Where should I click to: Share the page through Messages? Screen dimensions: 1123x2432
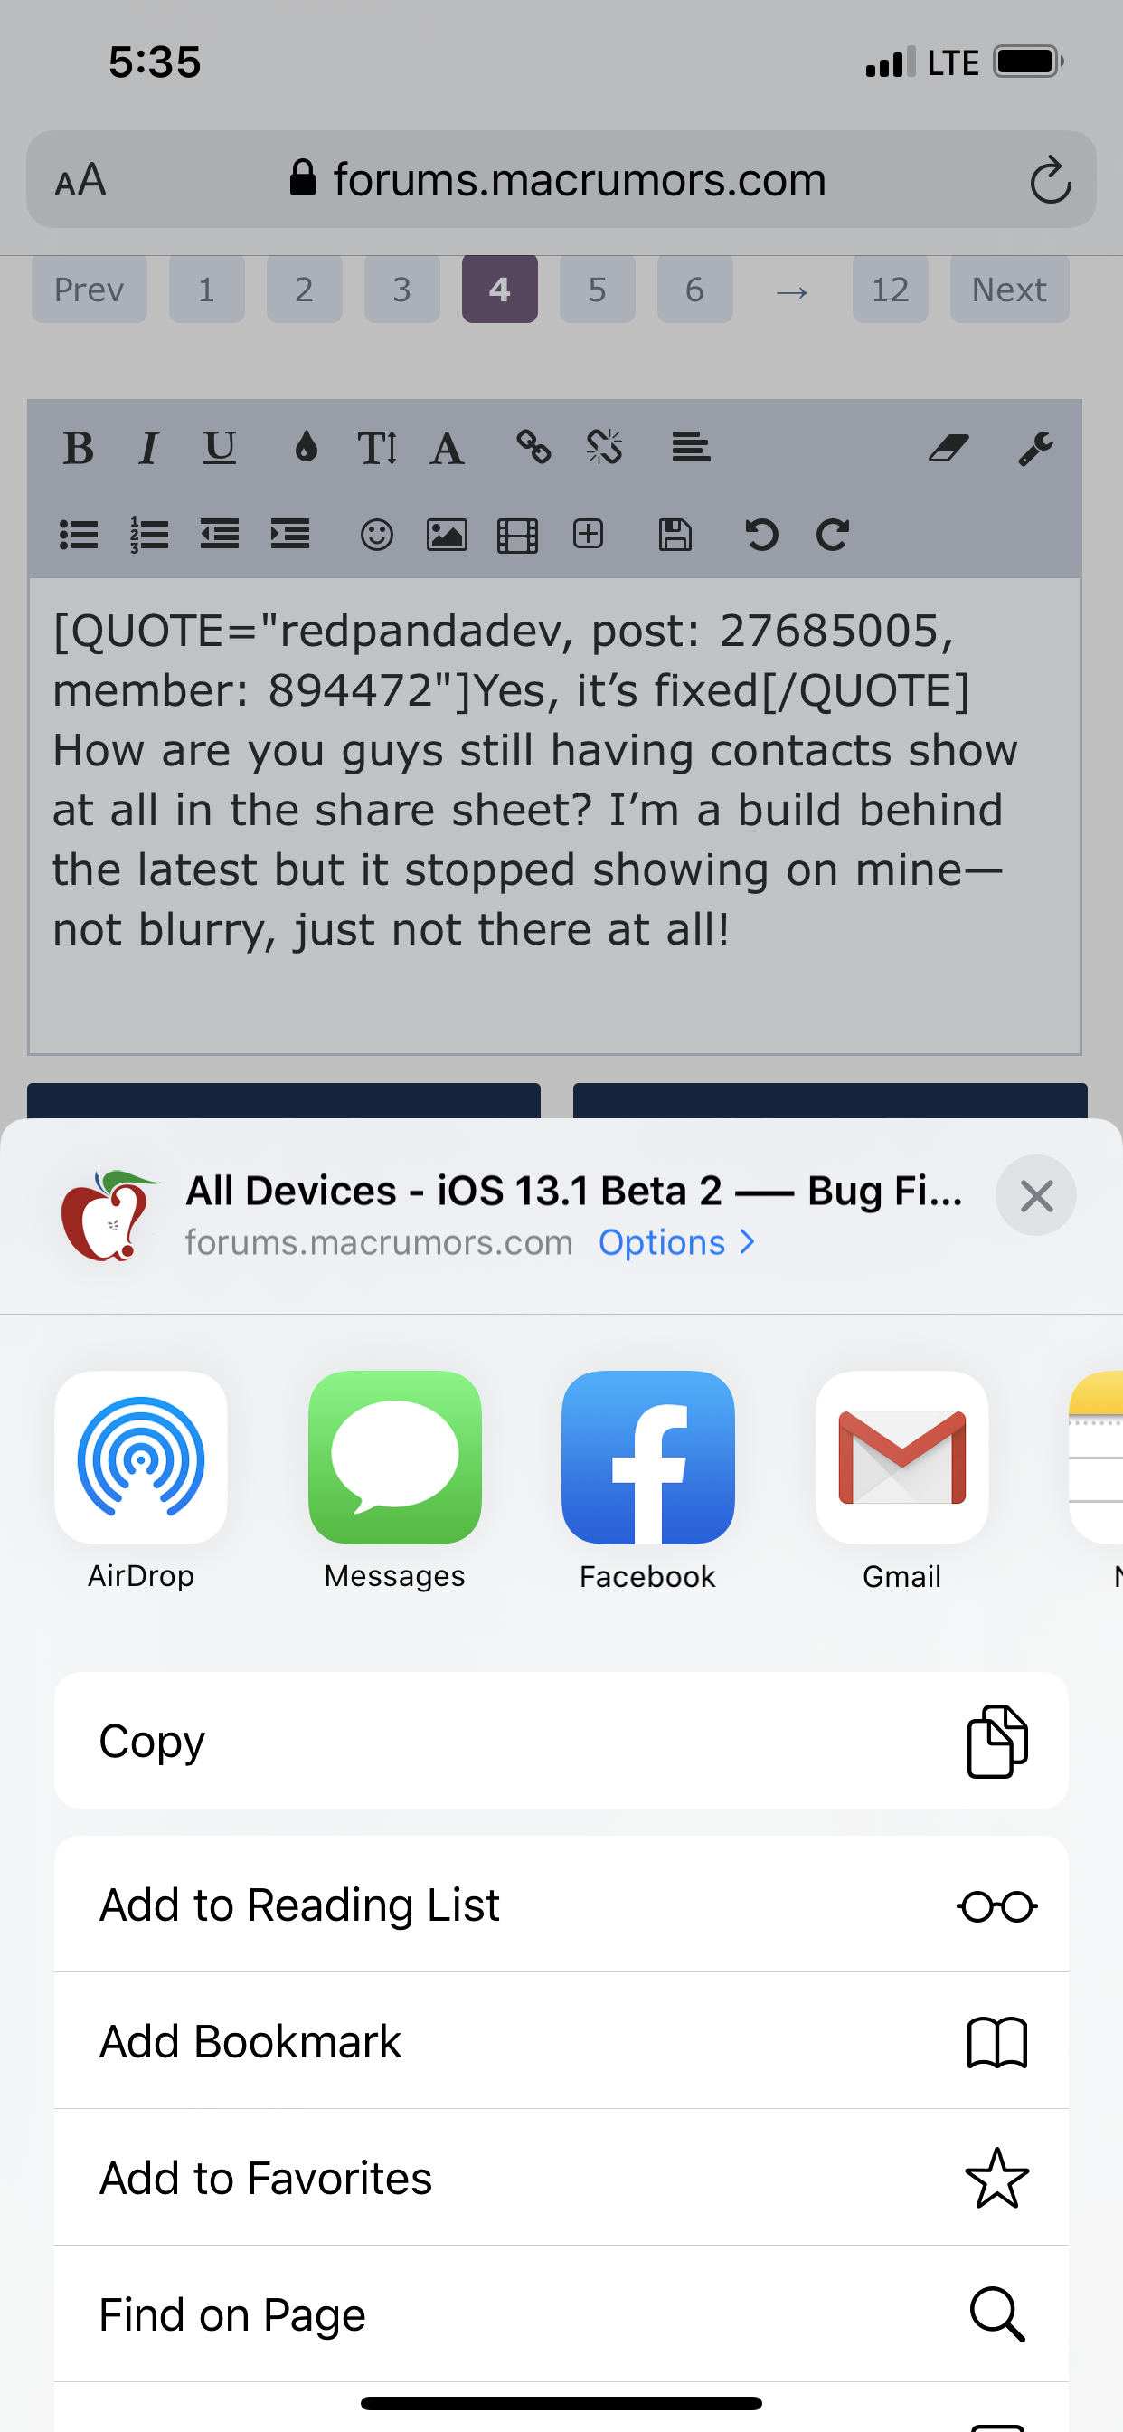click(x=394, y=1457)
